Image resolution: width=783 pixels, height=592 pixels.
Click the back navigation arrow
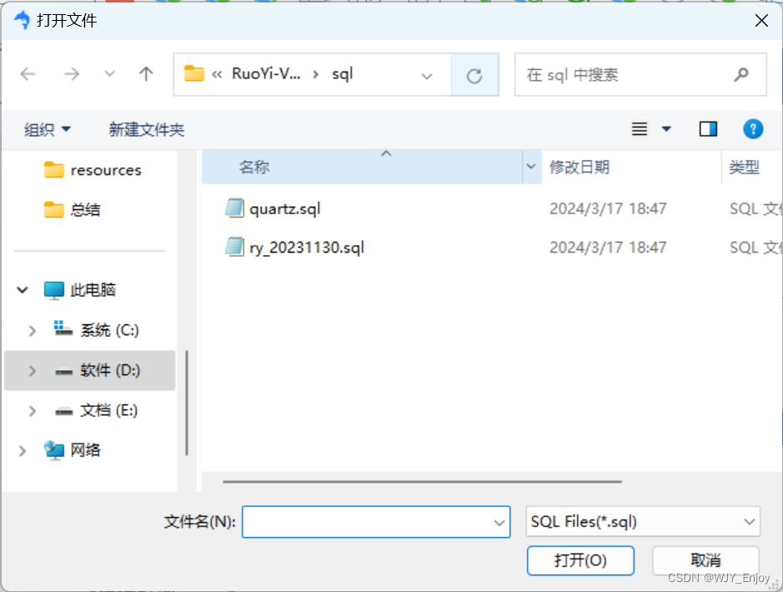click(x=28, y=74)
